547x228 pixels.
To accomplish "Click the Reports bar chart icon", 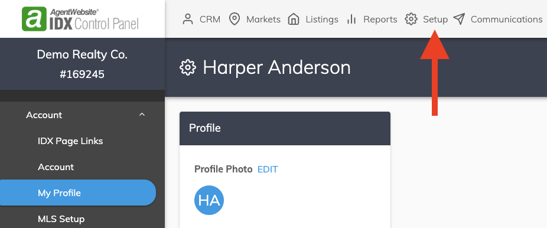I will pos(351,19).
